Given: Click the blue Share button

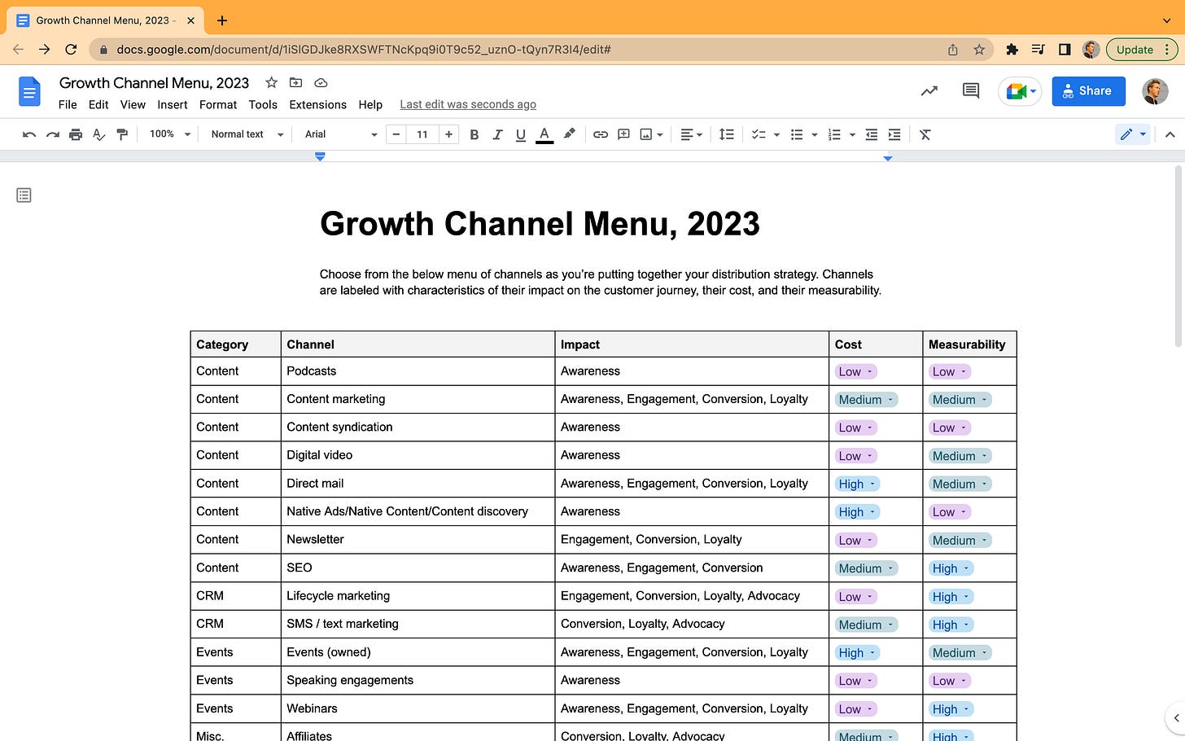Looking at the screenshot, I should tap(1088, 91).
